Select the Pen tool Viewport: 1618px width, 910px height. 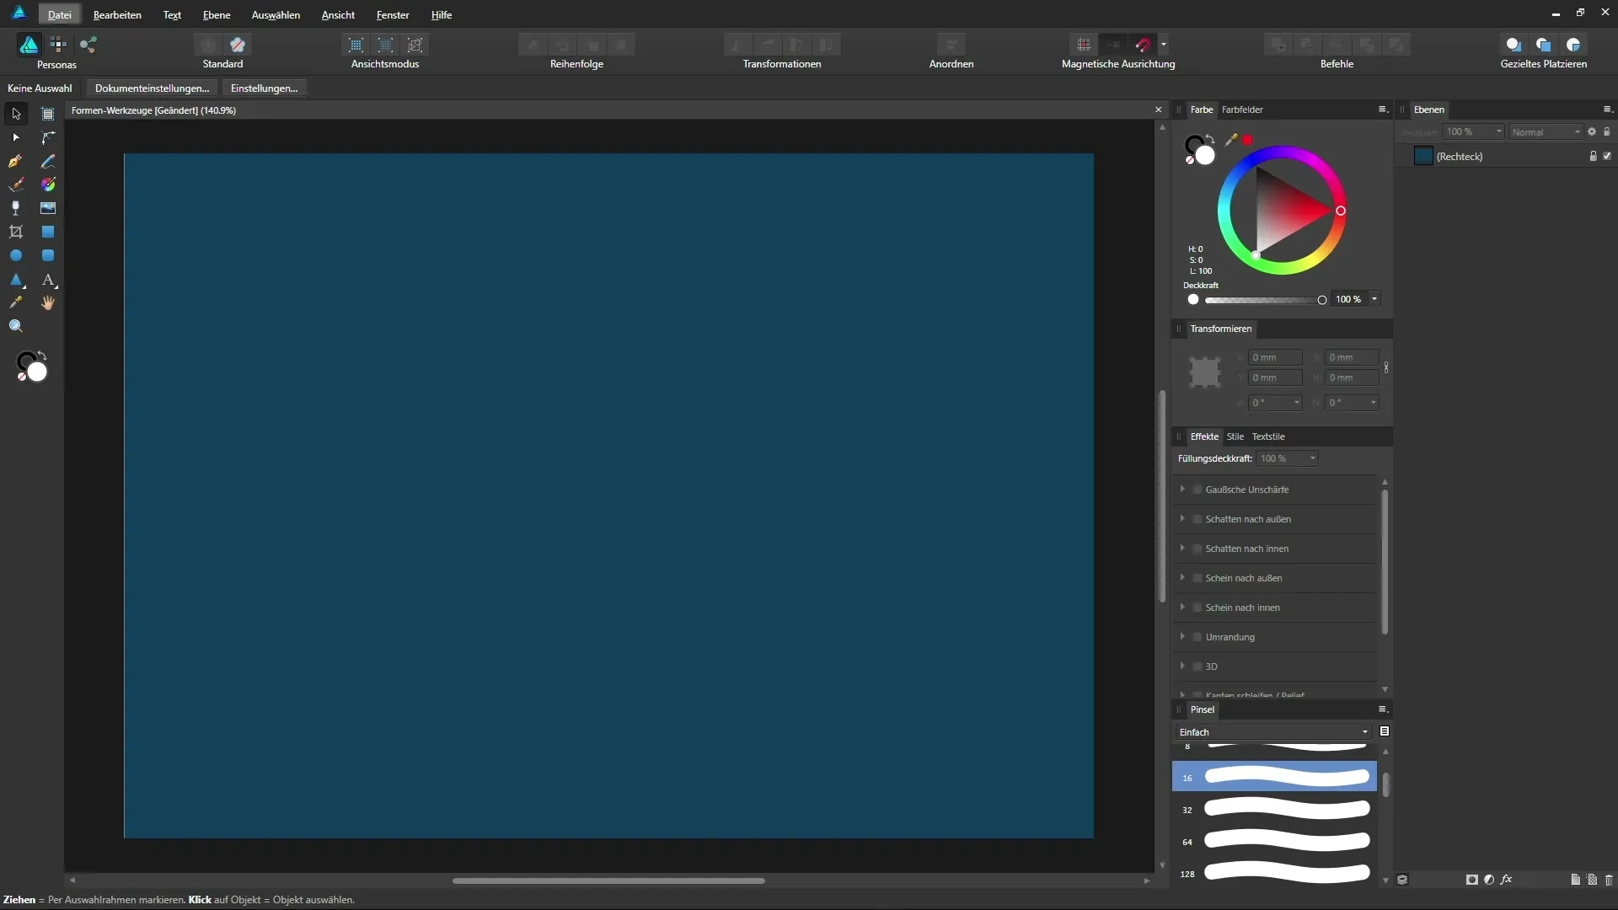[16, 161]
